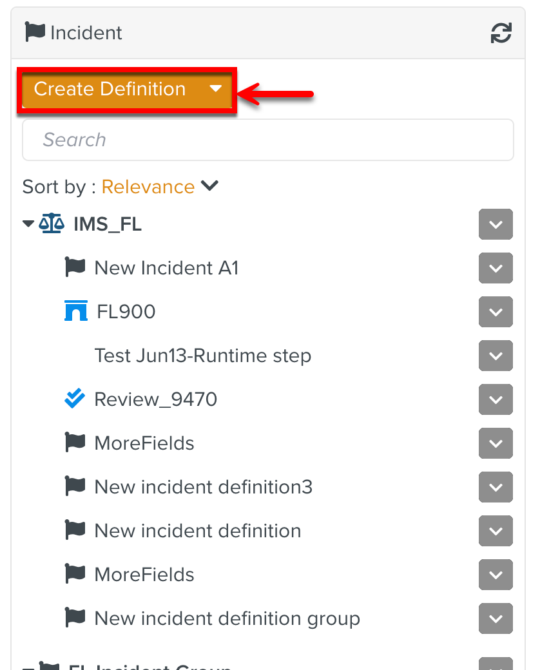Click the double-check icon beside Review_9470
This screenshot has width=540, height=670.
click(75, 399)
